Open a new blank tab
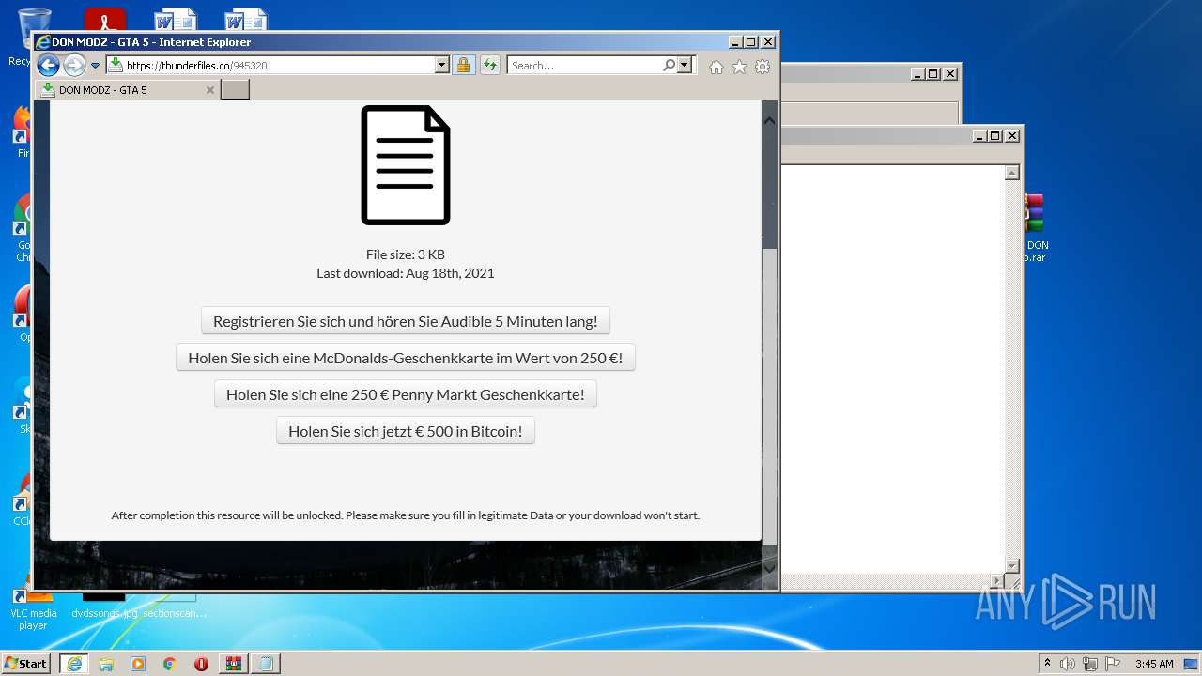The width and height of the screenshot is (1202, 676). (235, 90)
